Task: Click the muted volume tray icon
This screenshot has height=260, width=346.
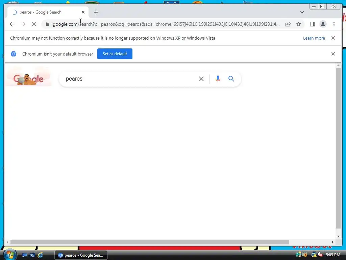Action: click(x=320, y=255)
